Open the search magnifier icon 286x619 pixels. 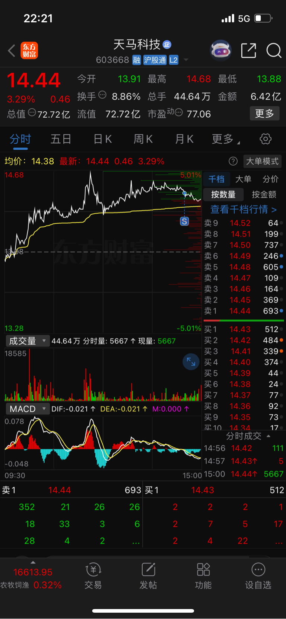point(274,51)
